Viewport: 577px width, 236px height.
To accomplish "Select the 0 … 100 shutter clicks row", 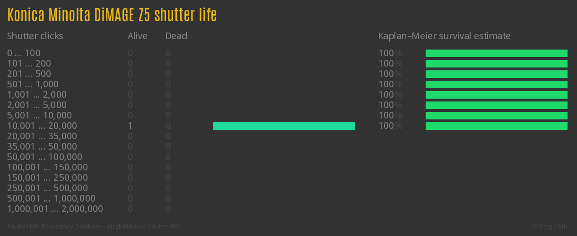I will click(24, 53).
